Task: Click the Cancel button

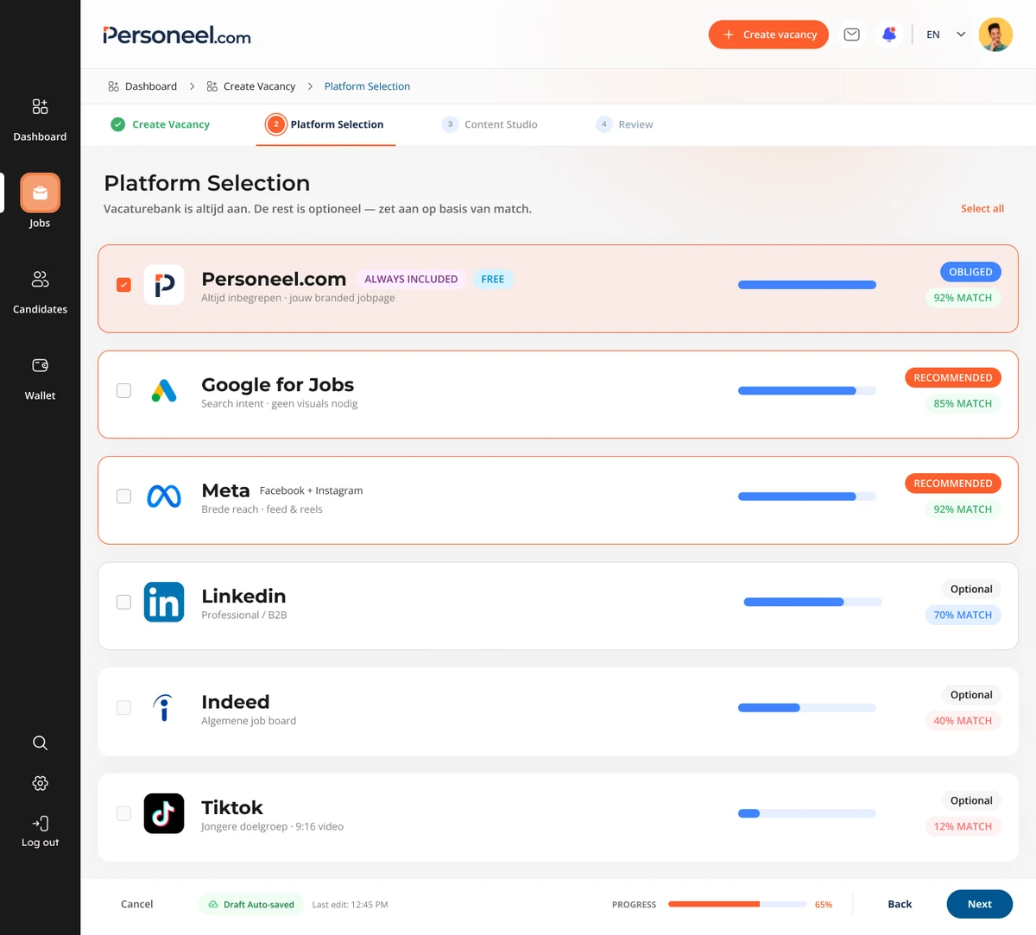Action: tap(136, 904)
